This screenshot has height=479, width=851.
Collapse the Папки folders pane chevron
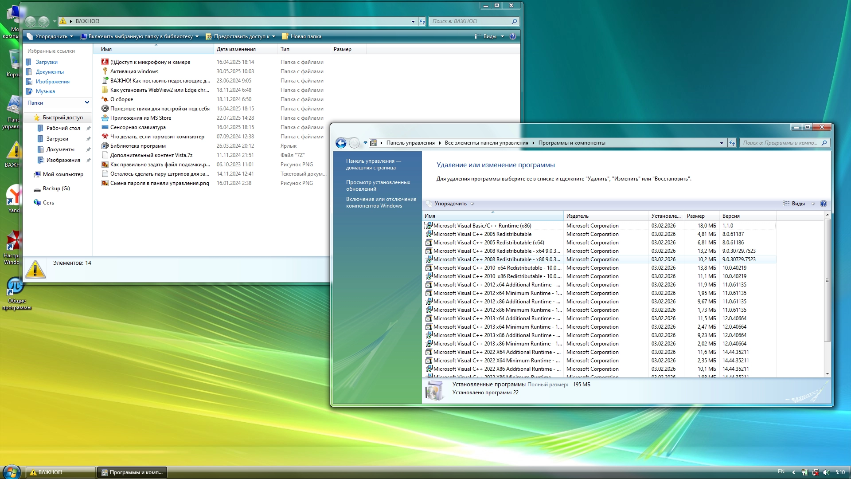[x=87, y=102]
